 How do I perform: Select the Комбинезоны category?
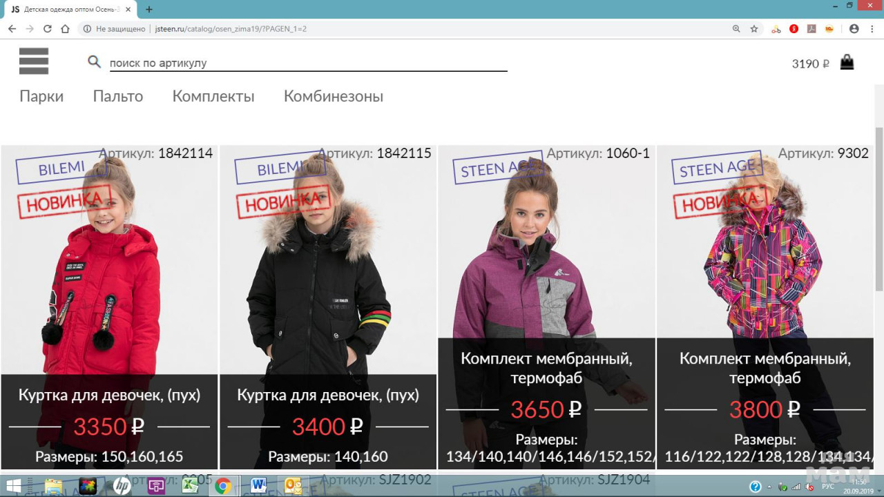(333, 97)
